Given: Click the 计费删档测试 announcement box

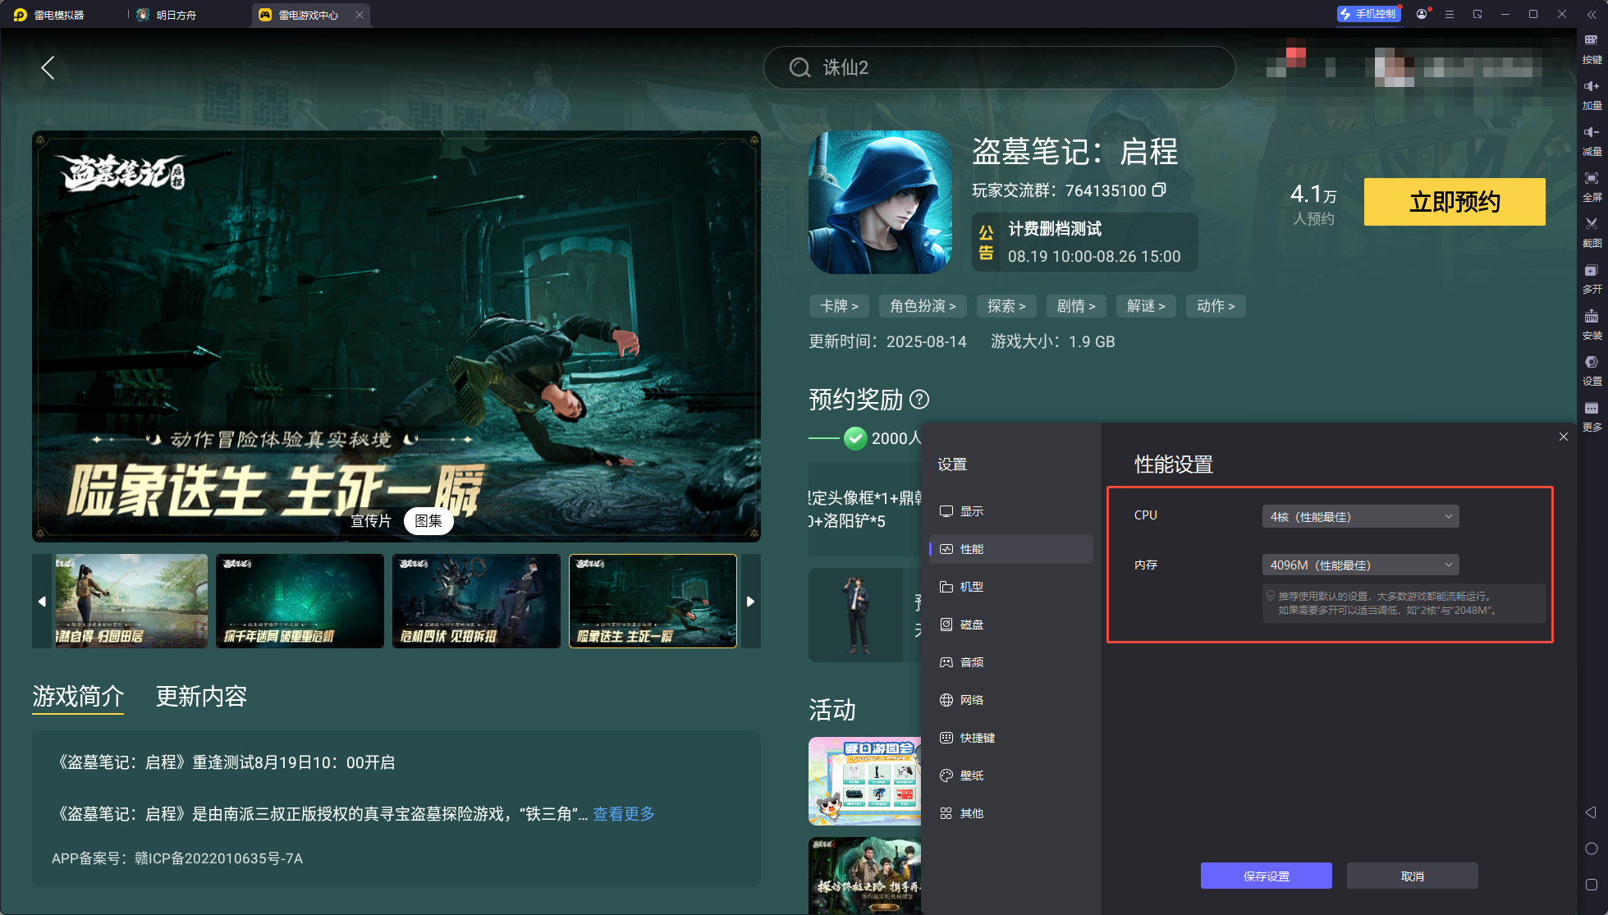Looking at the screenshot, I should tap(1085, 242).
